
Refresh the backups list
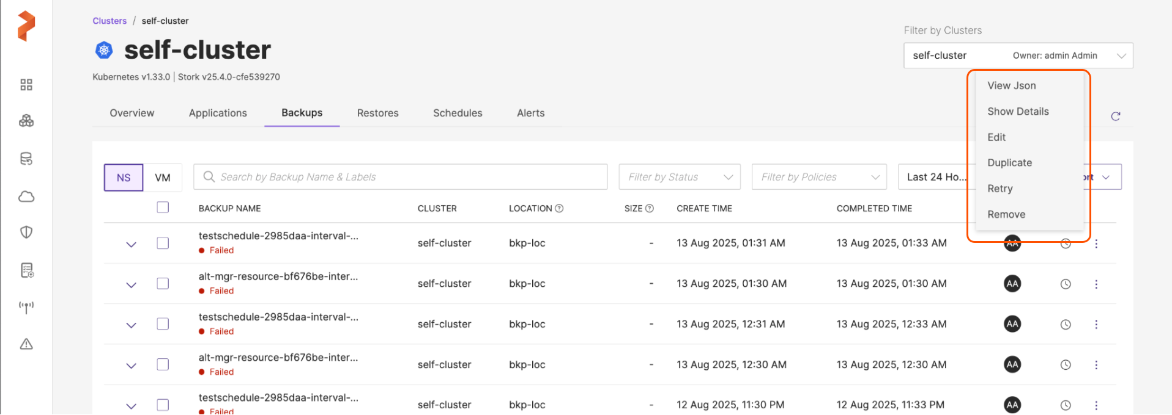(x=1115, y=117)
